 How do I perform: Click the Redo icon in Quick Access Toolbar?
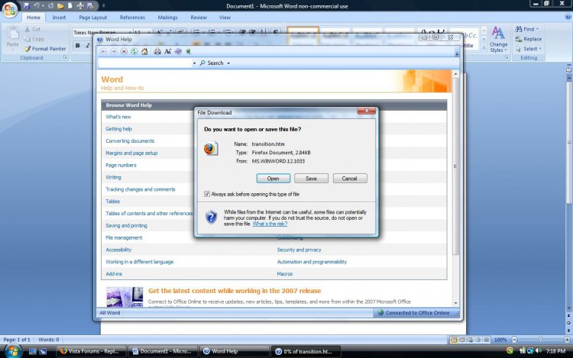(50, 6)
